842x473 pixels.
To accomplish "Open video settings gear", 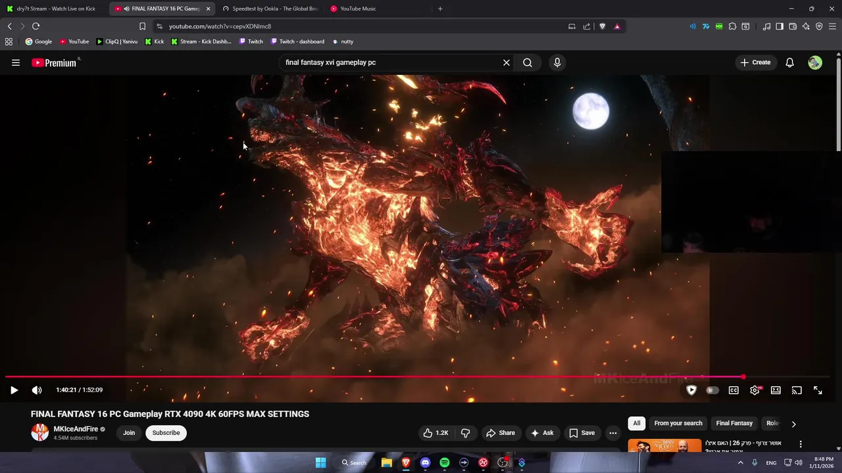I will tap(755, 390).
